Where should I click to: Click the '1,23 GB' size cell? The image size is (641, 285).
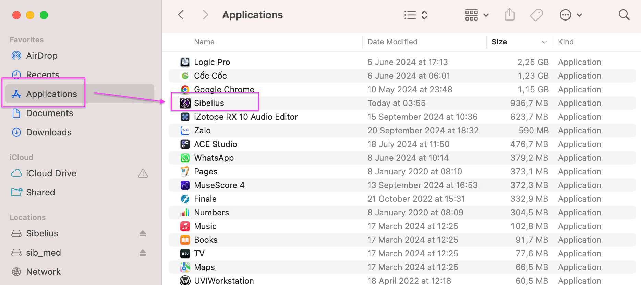click(533, 76)
